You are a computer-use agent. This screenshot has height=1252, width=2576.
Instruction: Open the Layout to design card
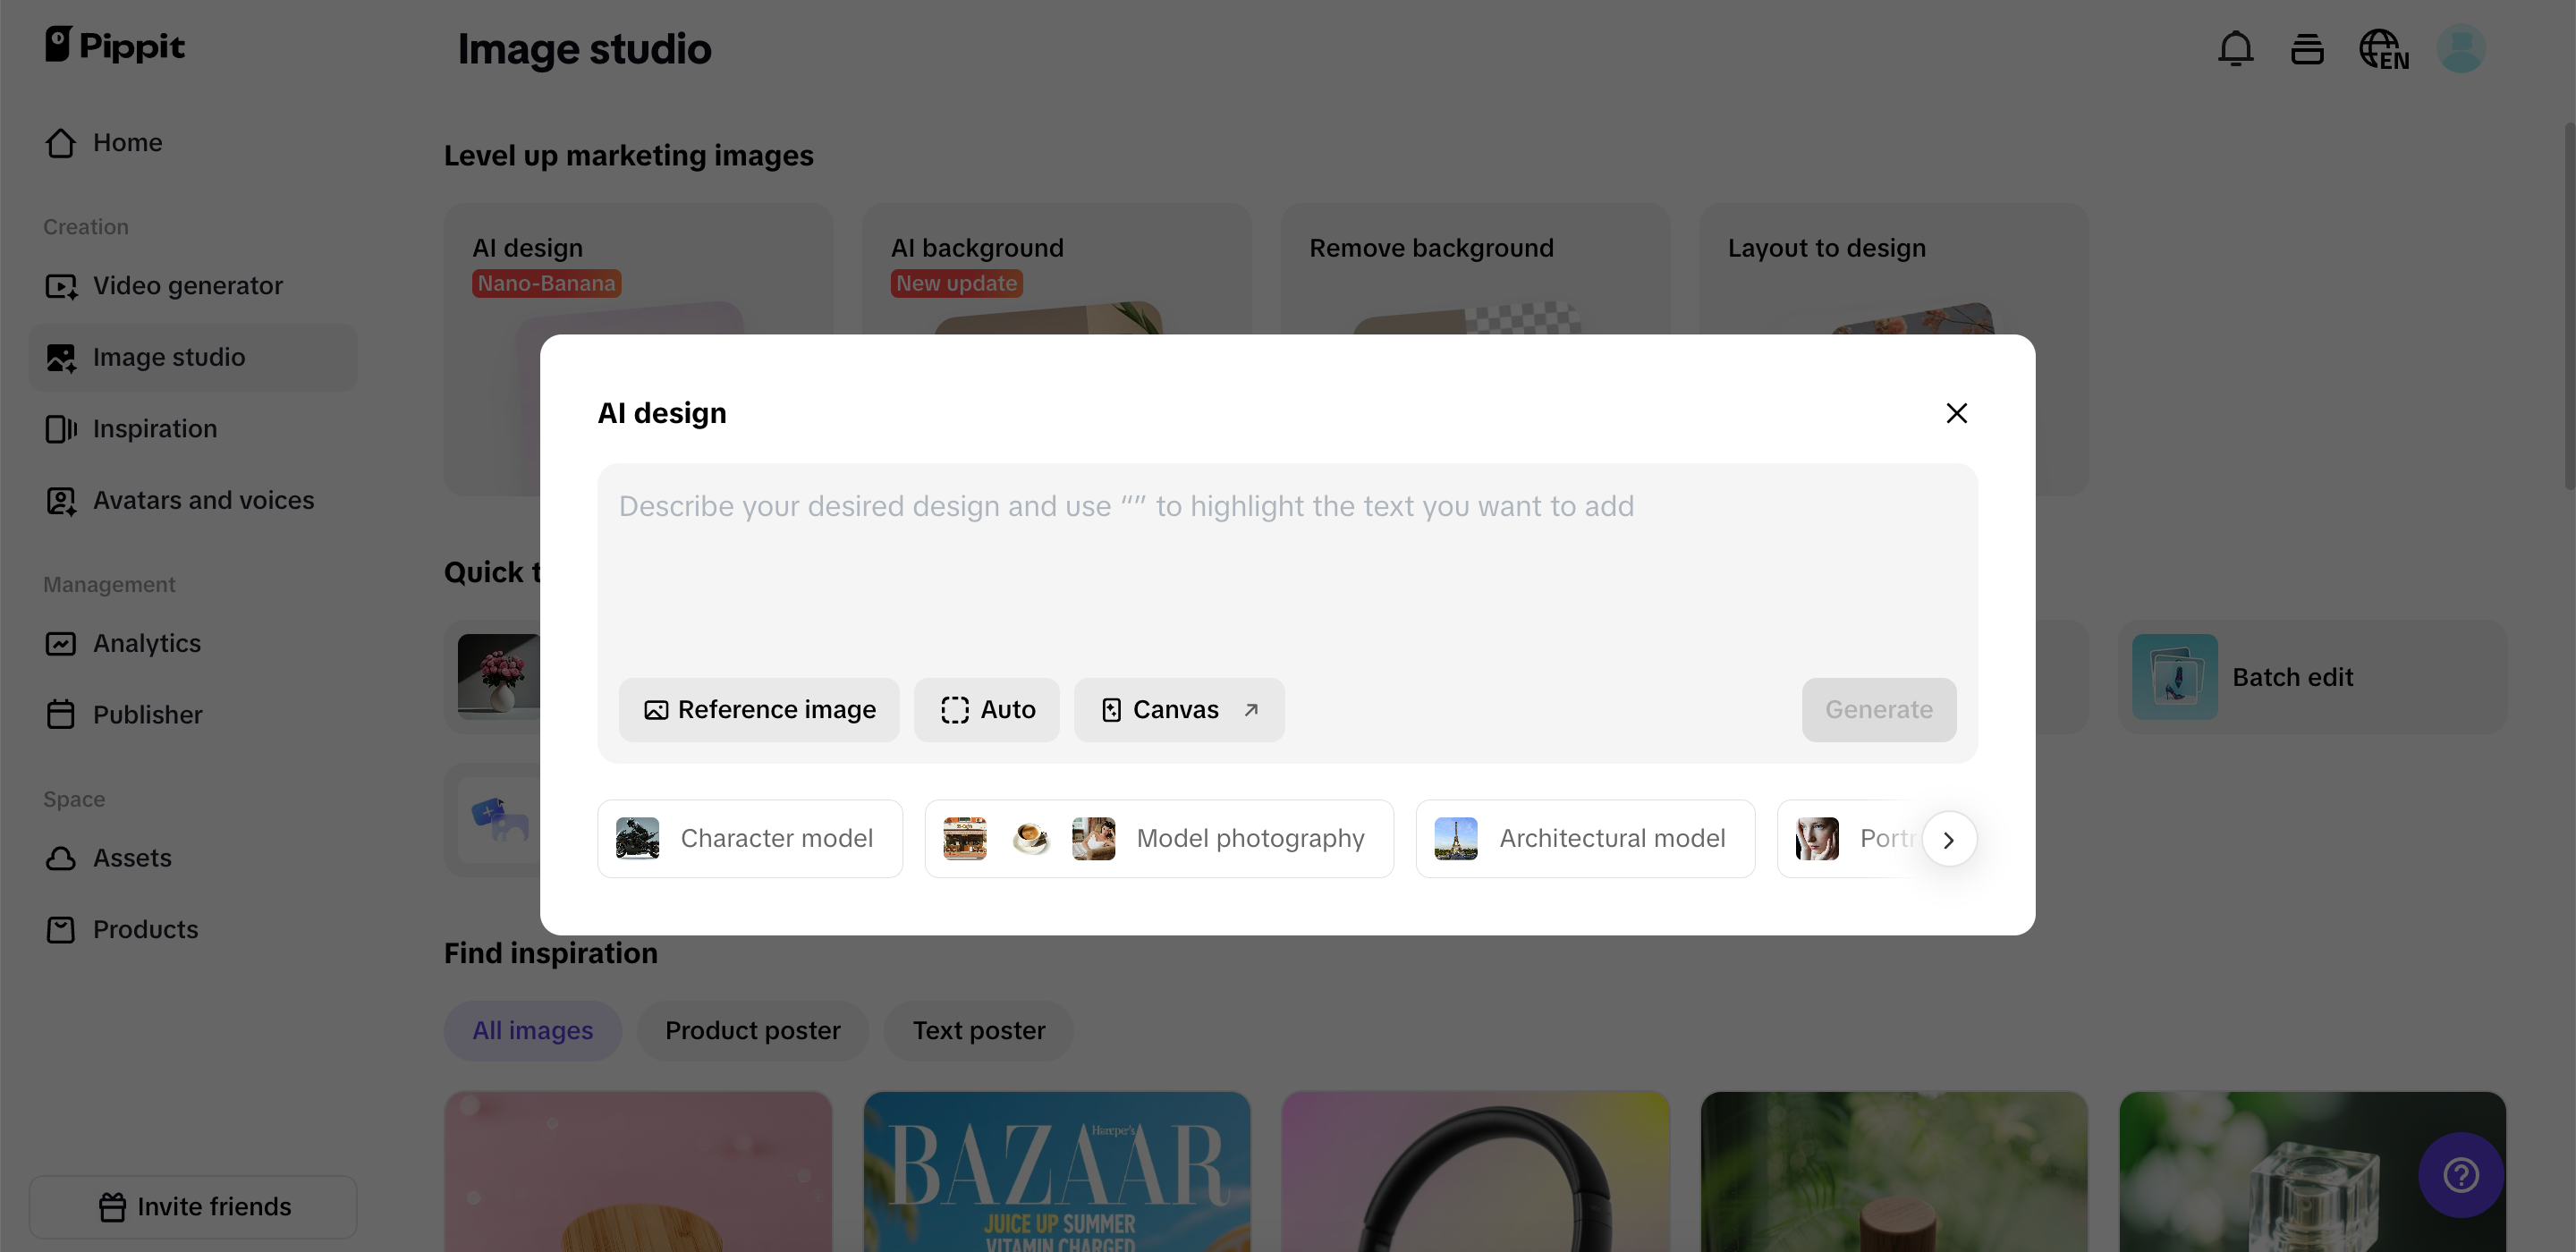click(1894, 268)
